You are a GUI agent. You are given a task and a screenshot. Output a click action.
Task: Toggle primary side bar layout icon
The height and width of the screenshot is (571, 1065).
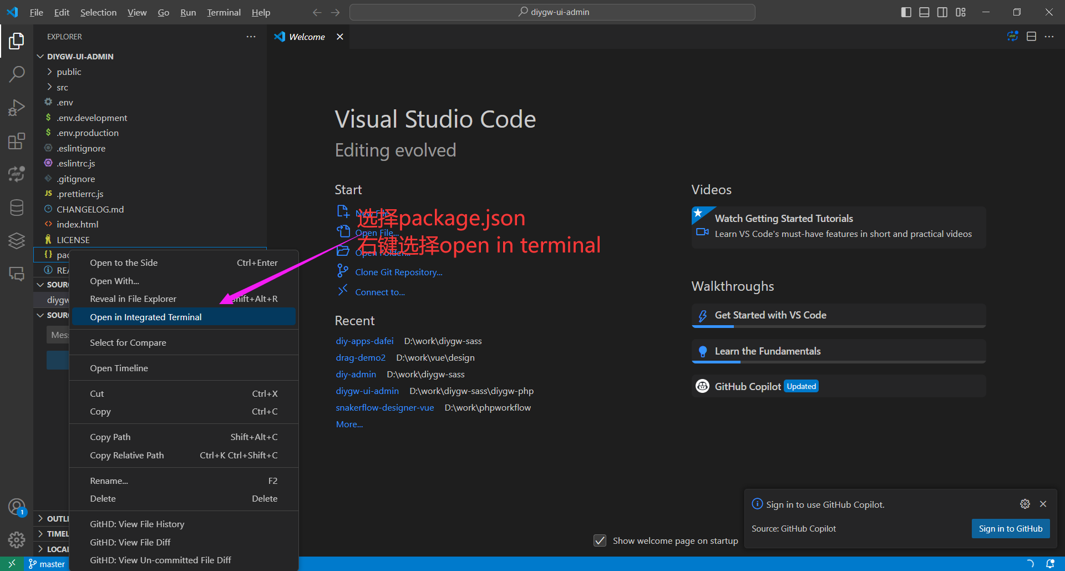click(906, 12)
